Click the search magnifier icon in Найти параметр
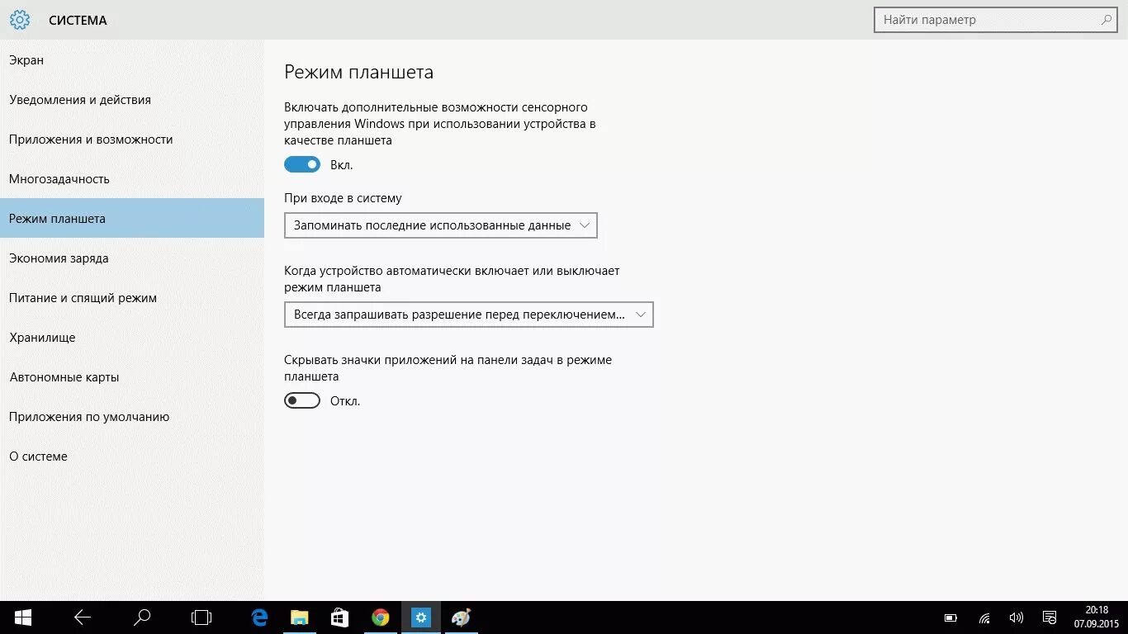 pos(1107,20)
